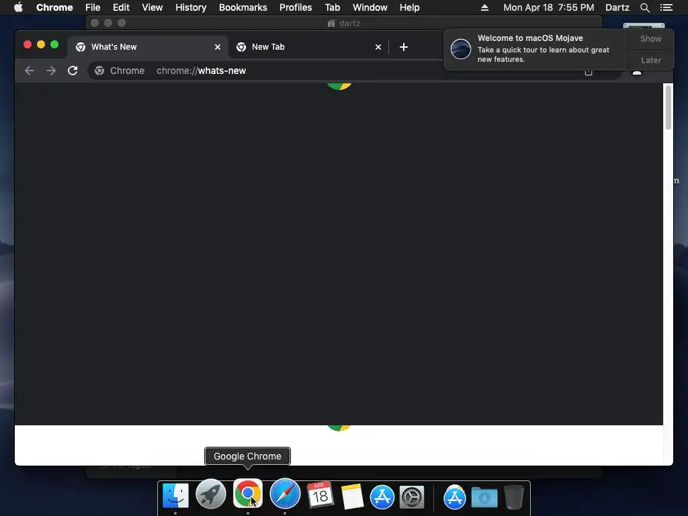Image resolution: width=688 pixels, height=516 pixels.
Task: Click the Chrome site info chip
Action: (x=120, y=71)
